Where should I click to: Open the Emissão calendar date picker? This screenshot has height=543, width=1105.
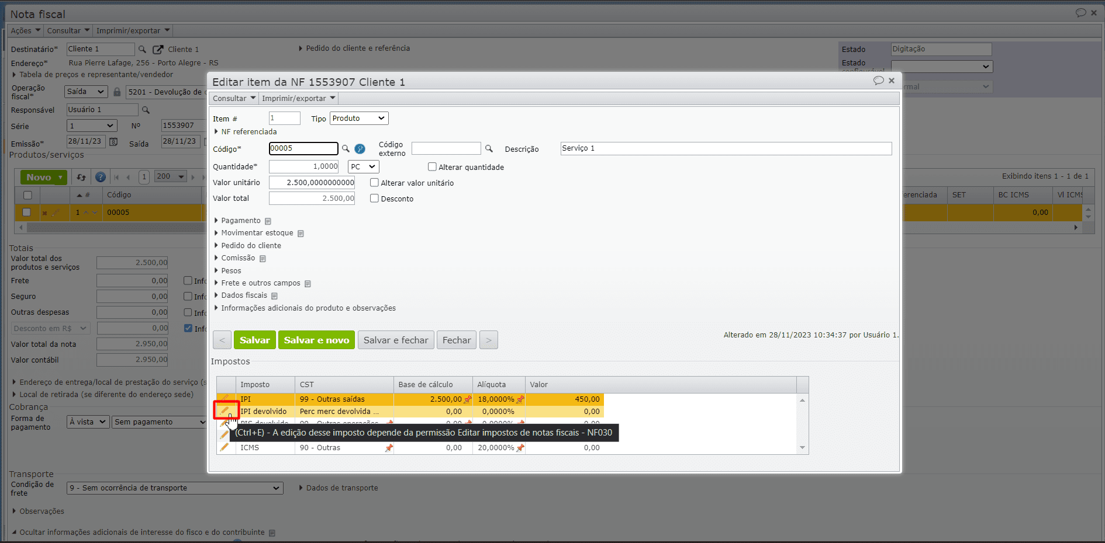coord(114,142)
